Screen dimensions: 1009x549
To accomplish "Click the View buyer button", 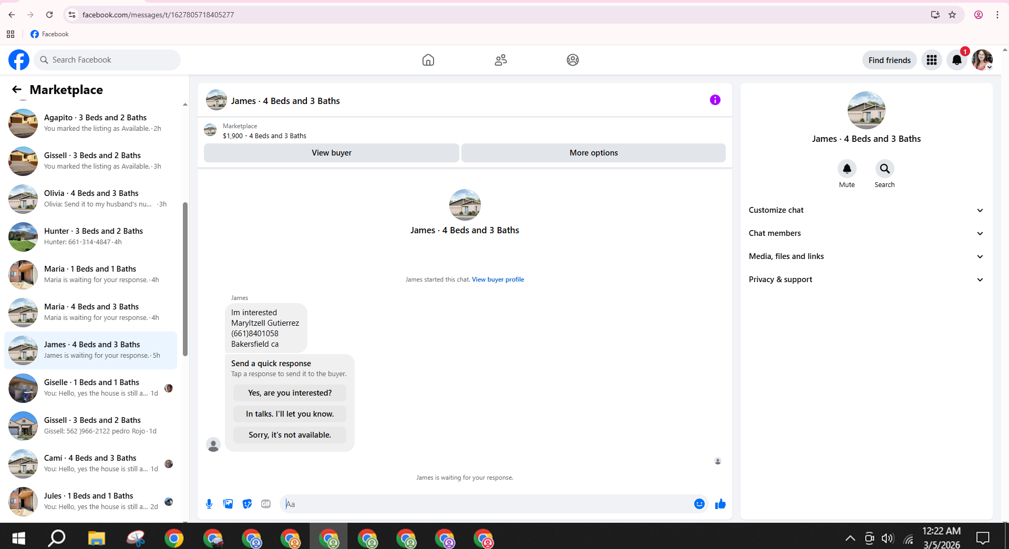I will (x=332, y=153).
